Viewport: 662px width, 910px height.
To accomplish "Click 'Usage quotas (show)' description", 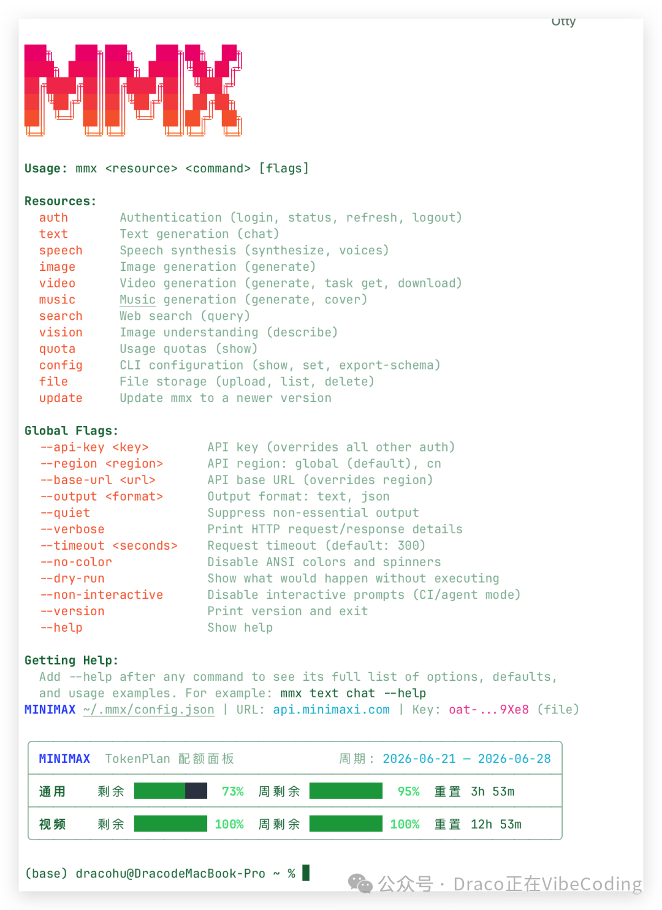I will (x=188, y=349).
